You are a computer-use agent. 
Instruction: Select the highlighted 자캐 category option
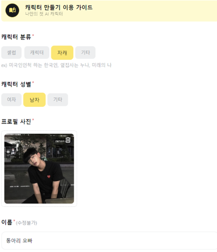tap(62, 53)
